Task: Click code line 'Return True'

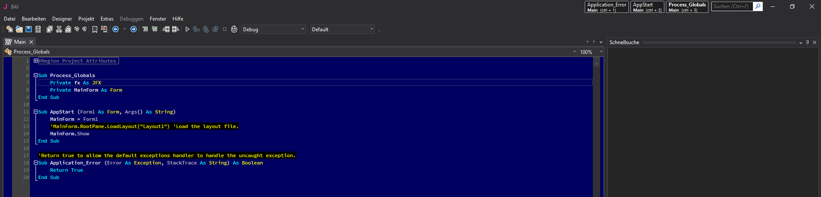Action: pos(66,170)
